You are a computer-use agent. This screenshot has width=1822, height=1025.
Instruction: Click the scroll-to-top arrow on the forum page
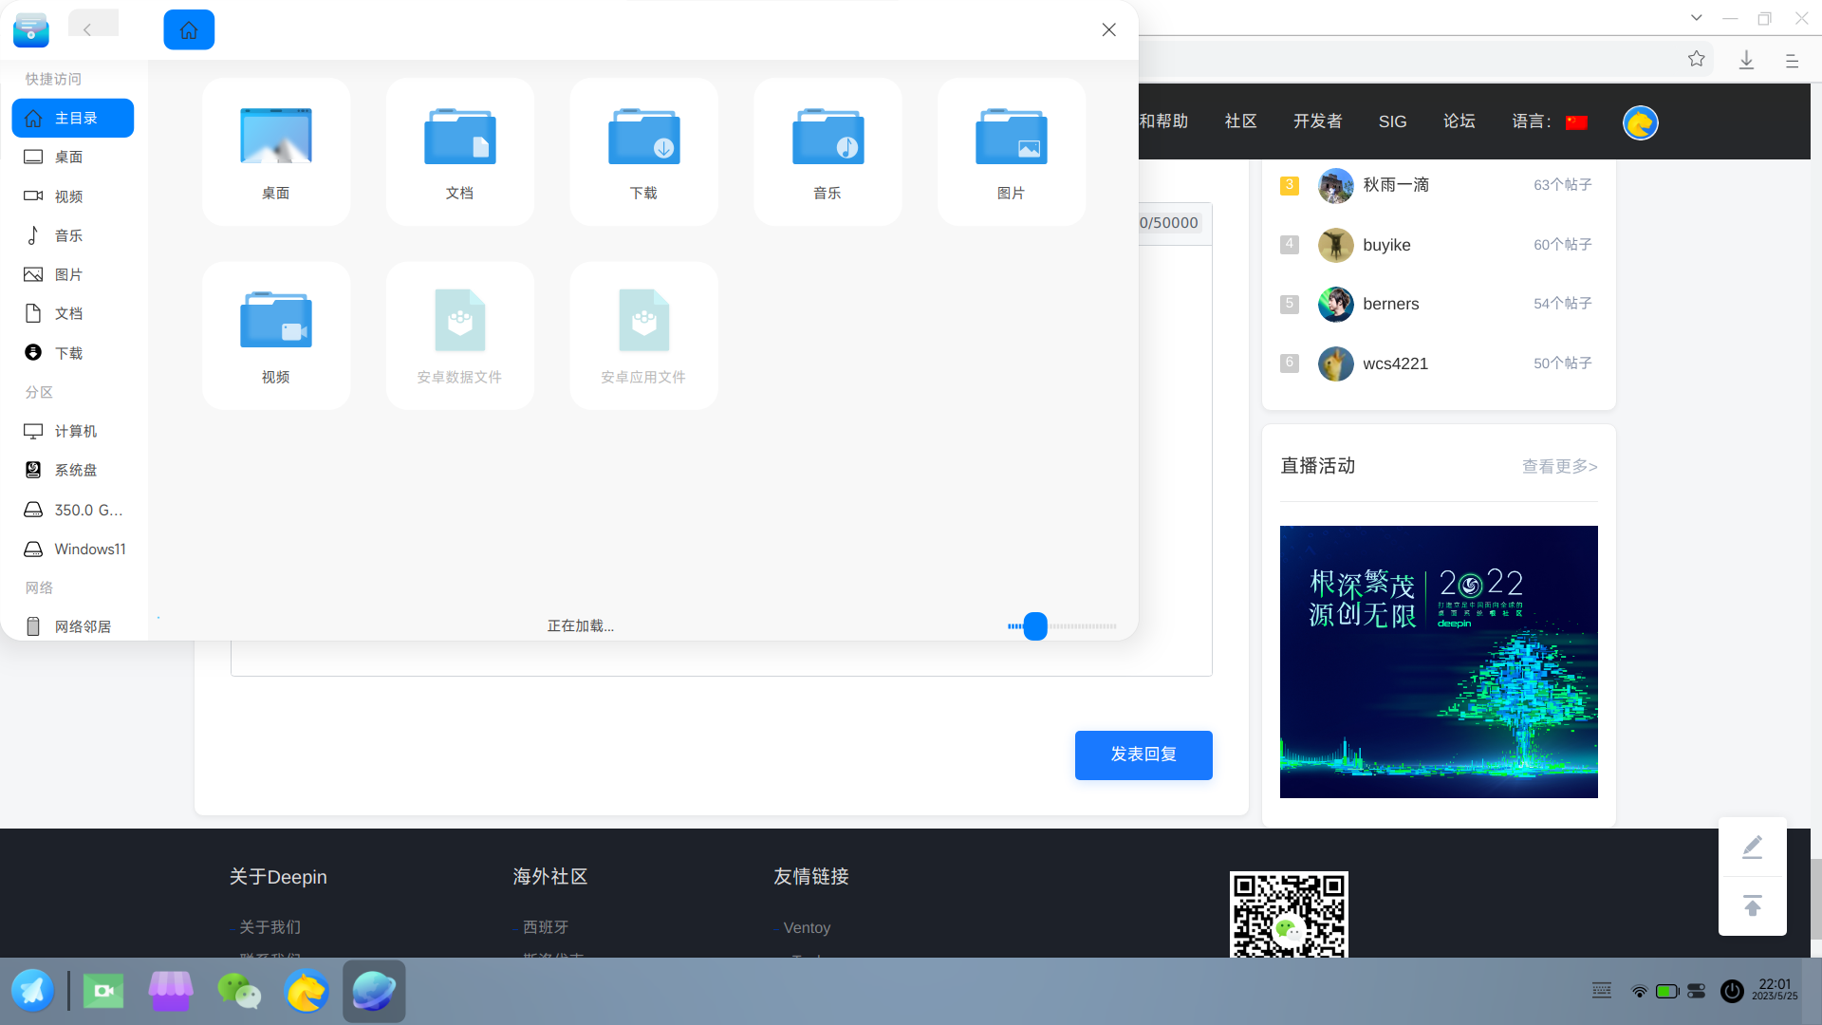[x=1752, y=905]
